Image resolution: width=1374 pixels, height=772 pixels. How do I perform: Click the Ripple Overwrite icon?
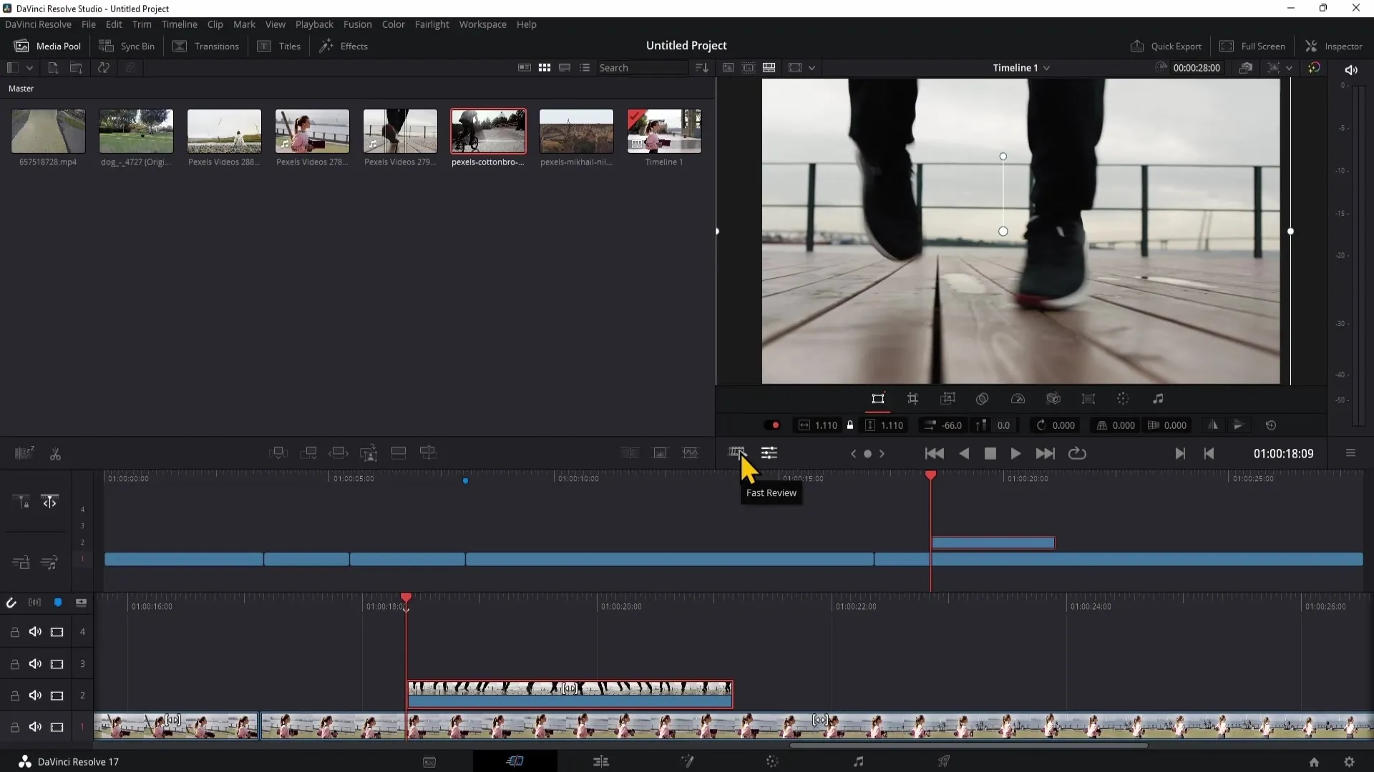coord(338,453)
